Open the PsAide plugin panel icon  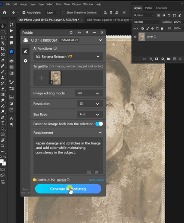click(x=12, y=52)
